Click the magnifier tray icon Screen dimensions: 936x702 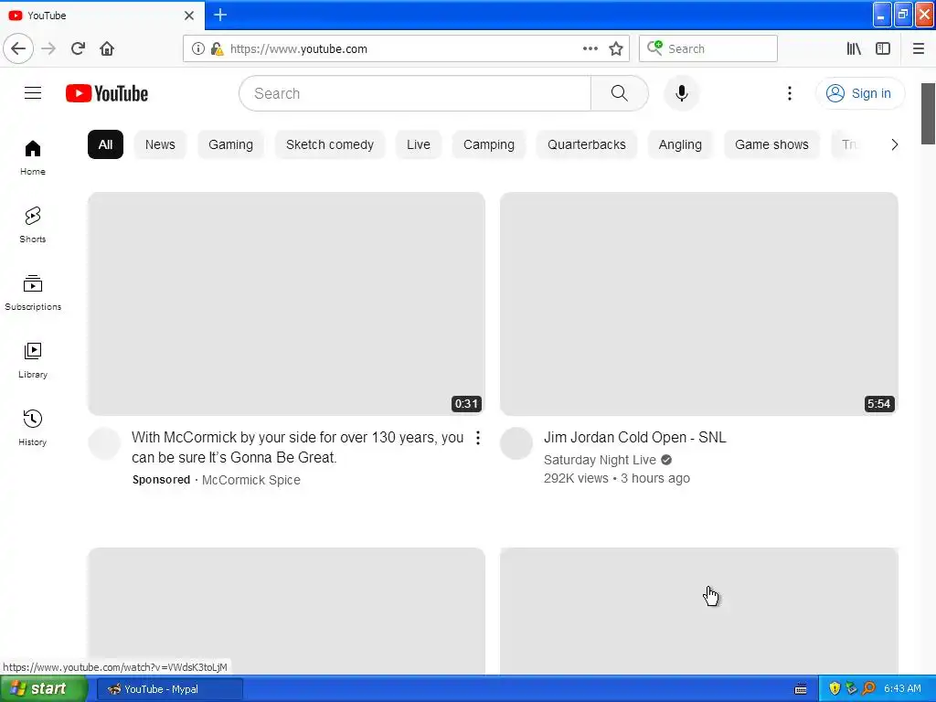pos(868,688)
